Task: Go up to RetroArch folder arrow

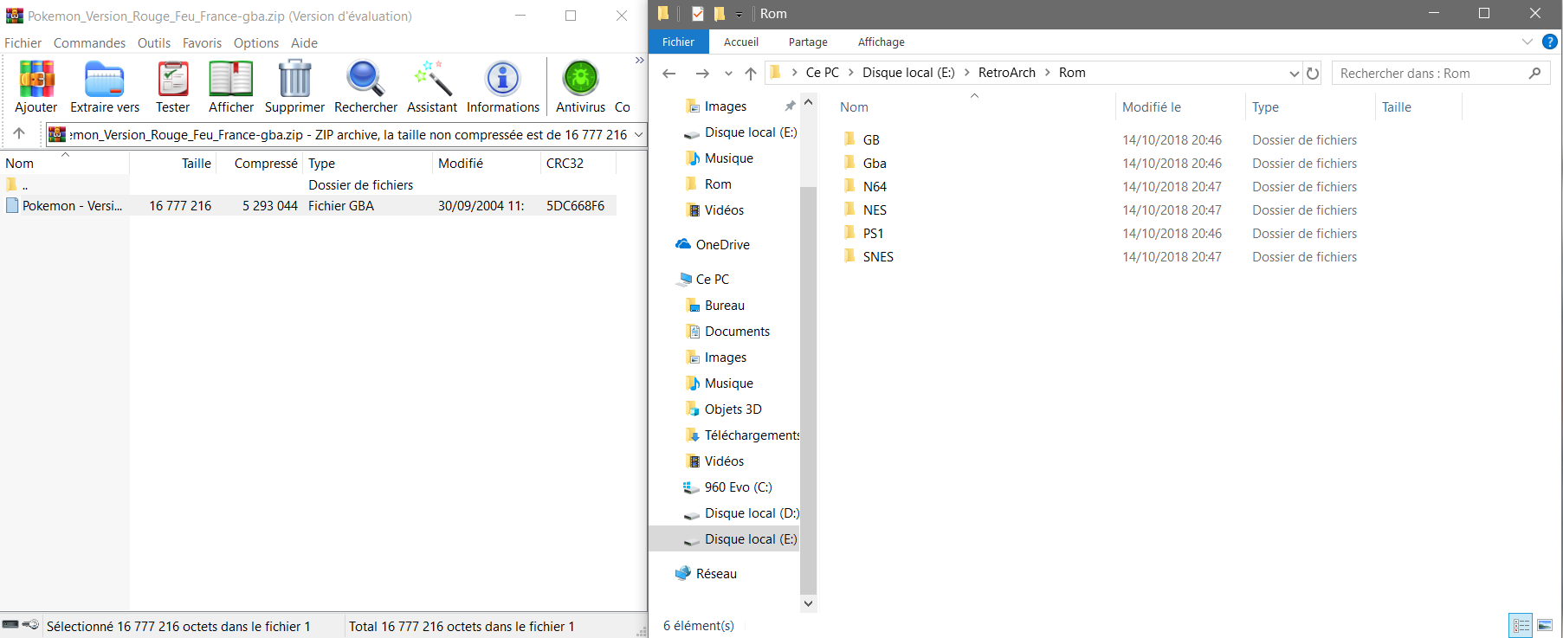Action: [x=751, y=74]
